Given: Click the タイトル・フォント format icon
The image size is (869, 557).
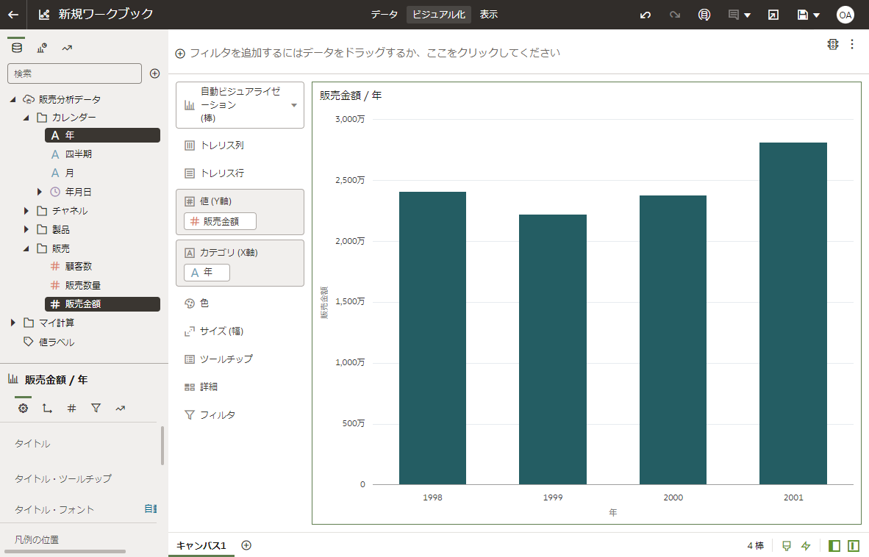Looking at the screenshot, I should (151, 509).
